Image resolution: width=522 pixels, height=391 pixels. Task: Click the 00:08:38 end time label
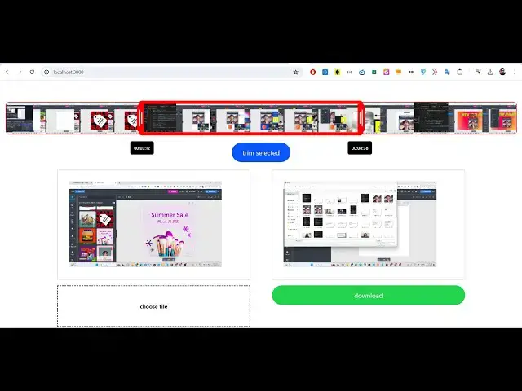click(360, 148)
